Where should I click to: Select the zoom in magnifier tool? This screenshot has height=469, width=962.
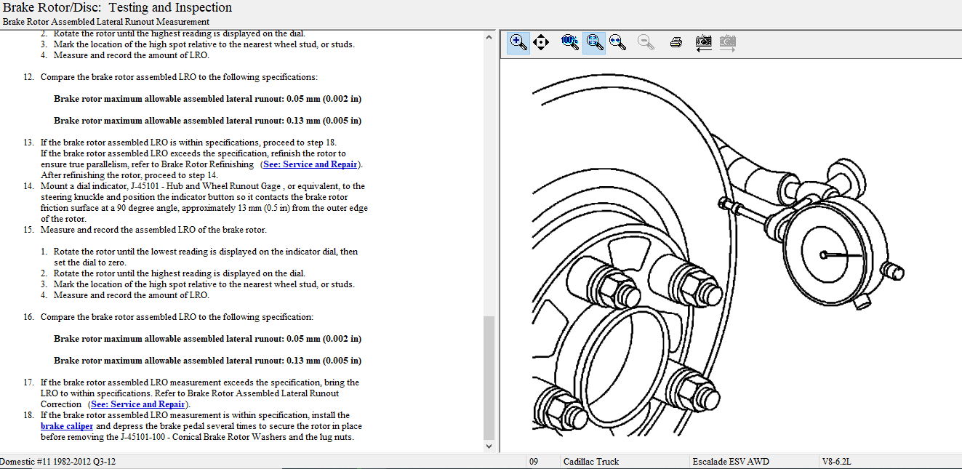pos(518,42)
